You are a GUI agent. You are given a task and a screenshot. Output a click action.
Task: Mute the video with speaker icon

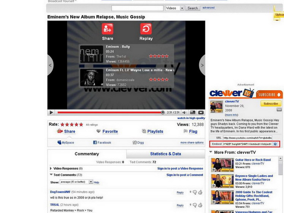click(x=184, y=113)
